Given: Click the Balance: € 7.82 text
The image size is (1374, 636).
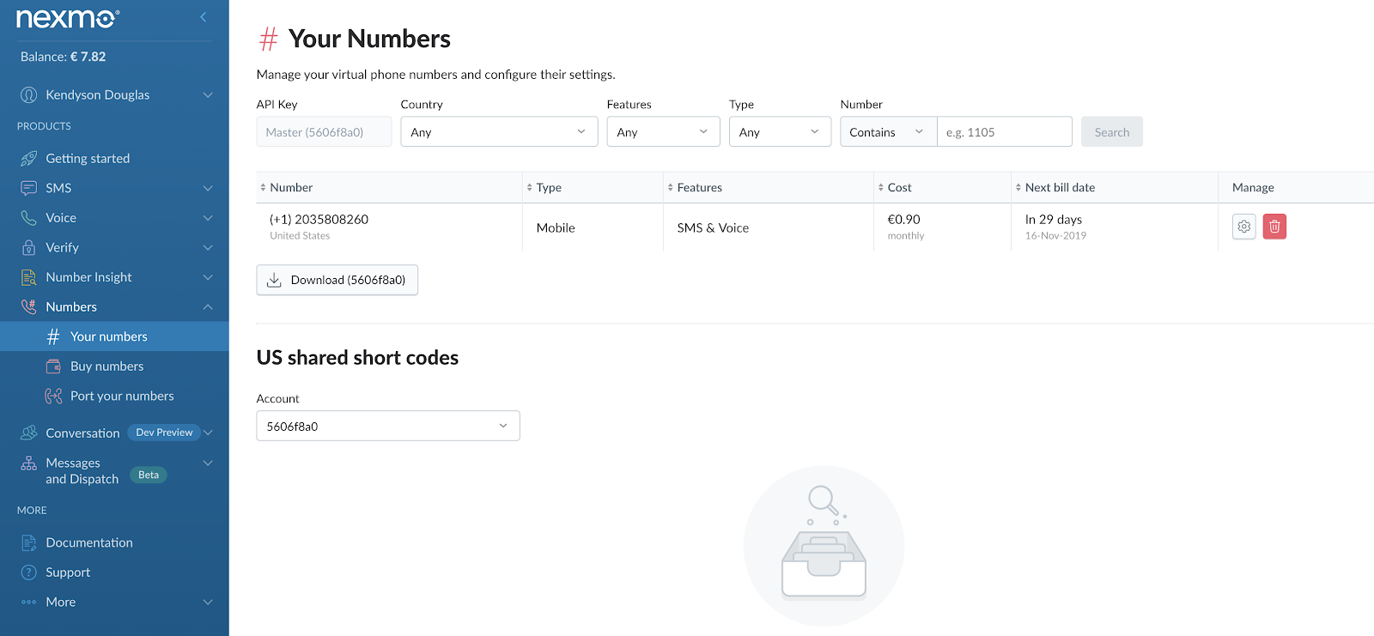Looking at the screenshot, I should pyautogui.click(x=64, y=57).
